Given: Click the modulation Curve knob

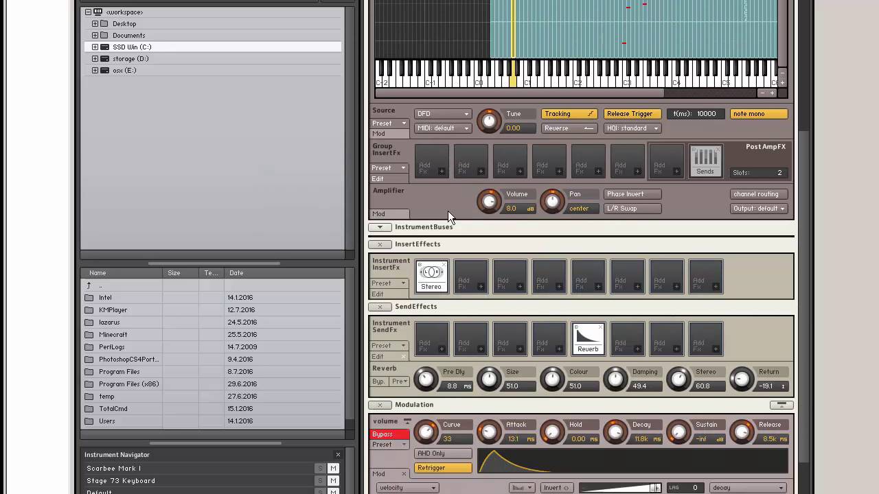Looking at the screenshot, I should [426, 432].
